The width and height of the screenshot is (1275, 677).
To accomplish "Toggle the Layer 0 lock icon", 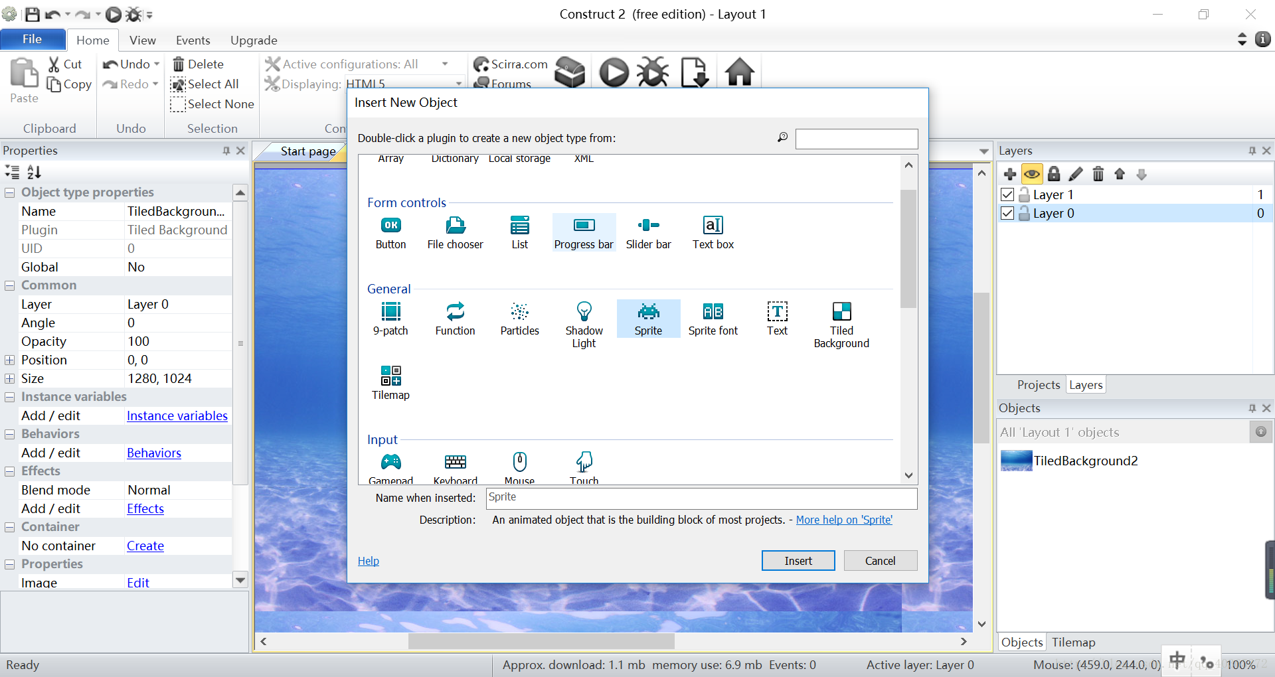I will [1024, 213].
